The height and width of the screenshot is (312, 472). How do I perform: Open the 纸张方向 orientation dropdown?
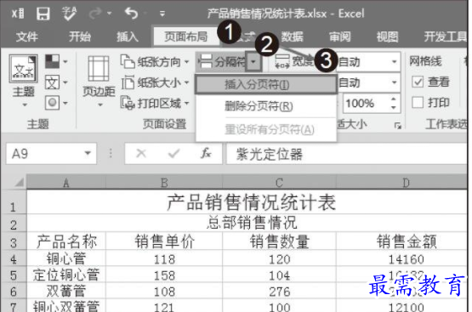tap(155, 62)
